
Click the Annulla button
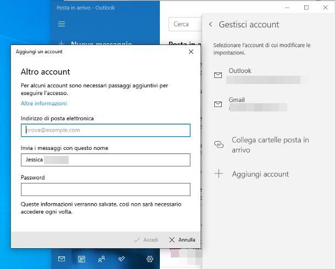point(182,240)
